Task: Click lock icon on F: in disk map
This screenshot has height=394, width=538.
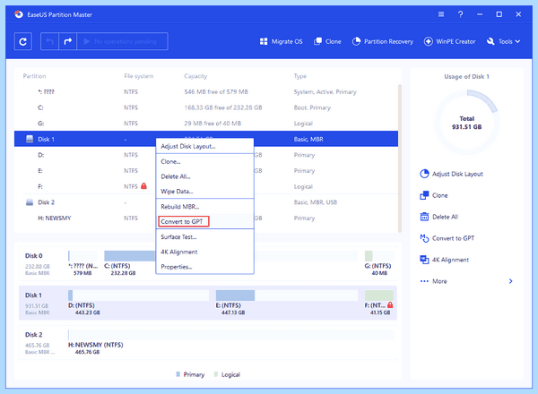Action: 390,305
